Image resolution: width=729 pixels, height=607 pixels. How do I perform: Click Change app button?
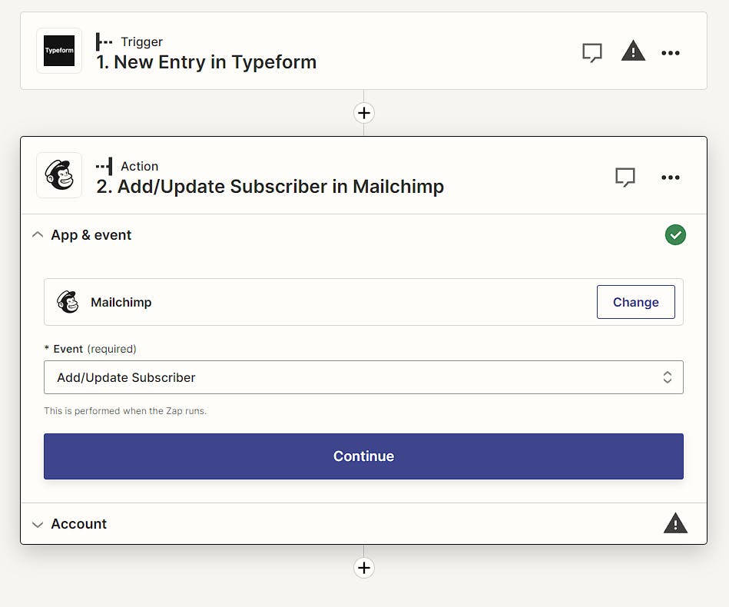tap(635, 302)
